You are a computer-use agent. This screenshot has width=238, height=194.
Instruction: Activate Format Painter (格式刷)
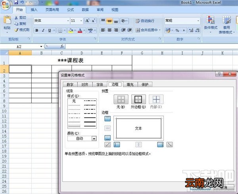click(x=22, y=30)
